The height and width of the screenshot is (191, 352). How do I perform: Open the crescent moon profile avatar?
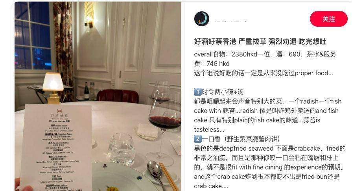tap(202, 19)
